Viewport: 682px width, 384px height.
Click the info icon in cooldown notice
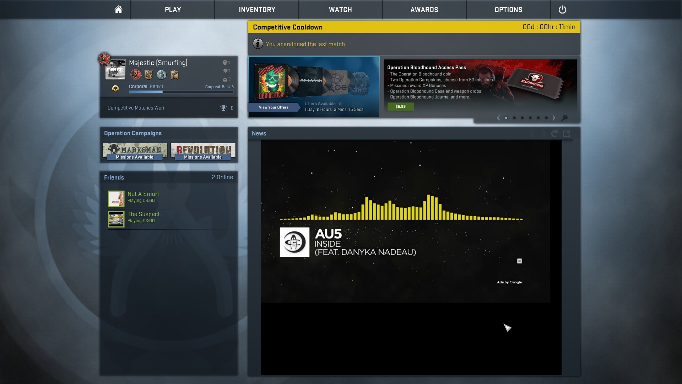(x=258, y=44)
